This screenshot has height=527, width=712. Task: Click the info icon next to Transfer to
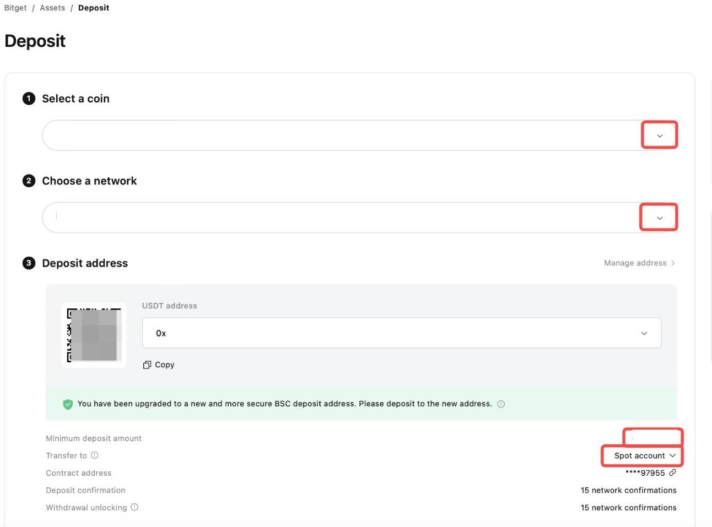pos(95,455)
